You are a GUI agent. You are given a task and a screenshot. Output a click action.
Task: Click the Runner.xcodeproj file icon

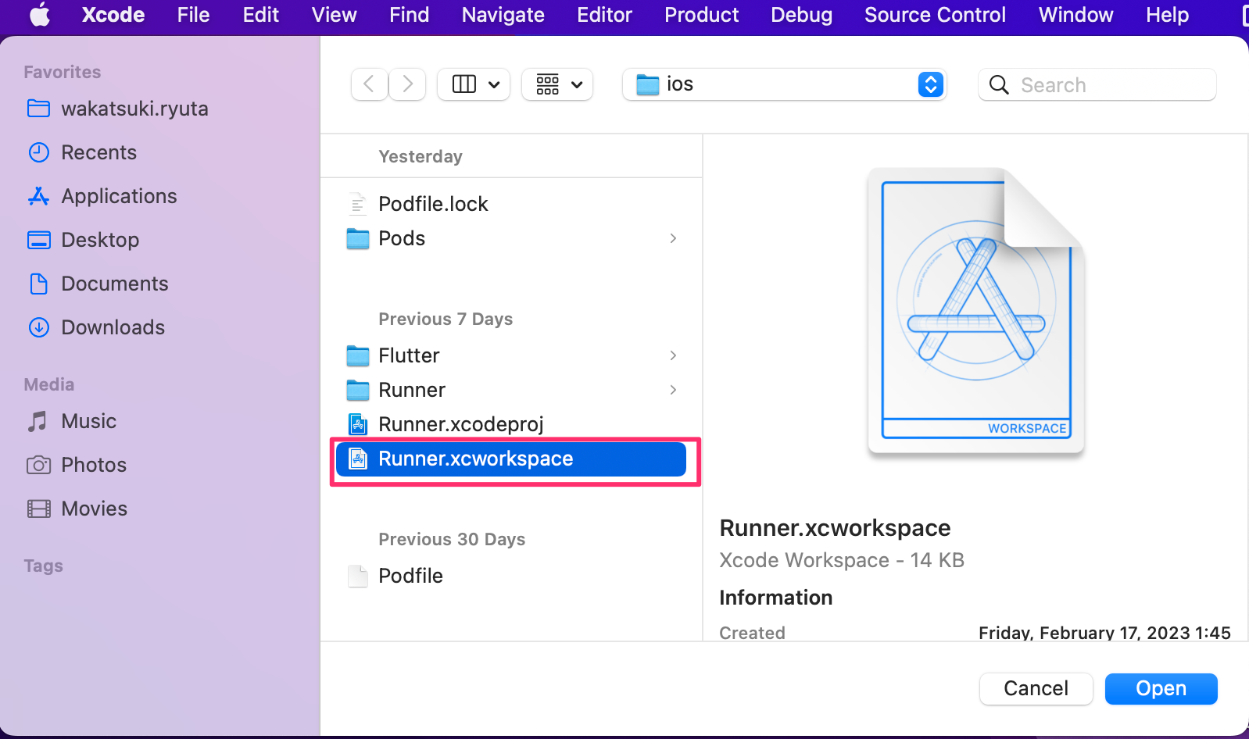tap(358, 424)
